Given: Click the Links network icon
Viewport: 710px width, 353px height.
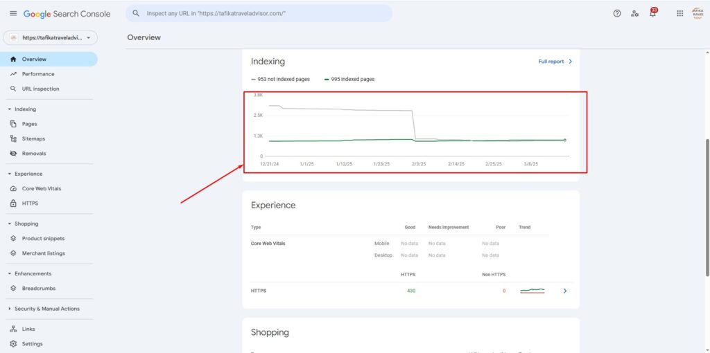Looking at the screenshot, I should 13,329.
